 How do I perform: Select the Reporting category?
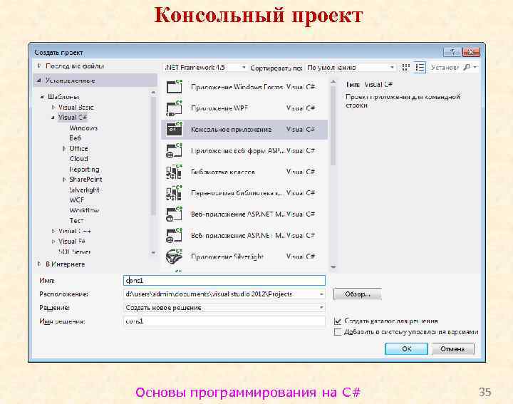(84, 169)
